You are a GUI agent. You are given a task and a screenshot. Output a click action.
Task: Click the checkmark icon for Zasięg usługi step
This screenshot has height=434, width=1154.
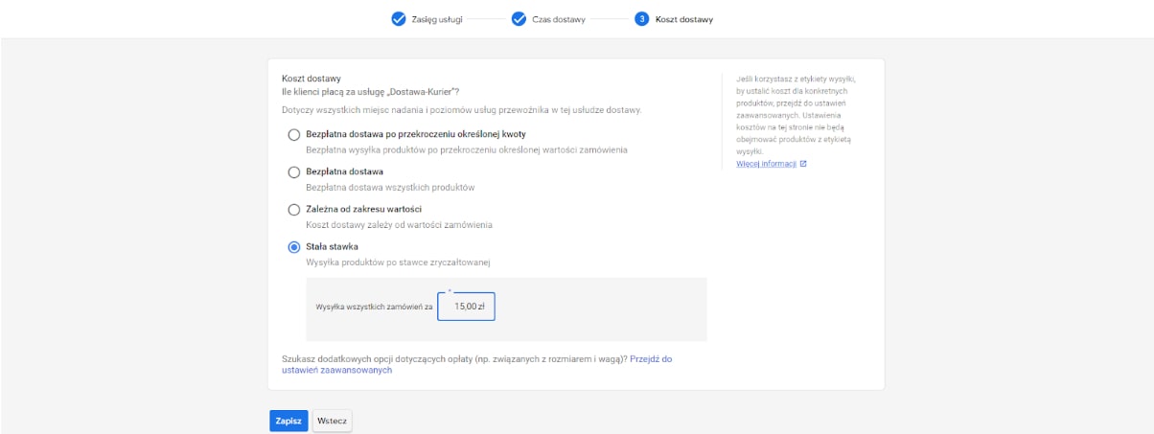(x=399, y=19)
